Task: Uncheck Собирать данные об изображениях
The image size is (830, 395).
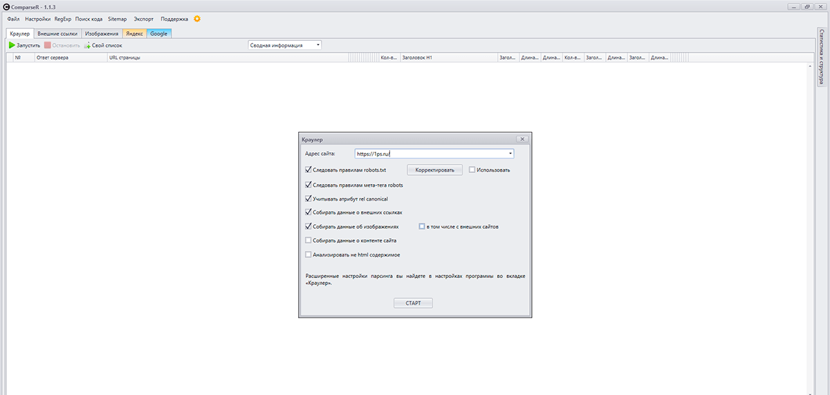Action: click(x=308, y=226)
